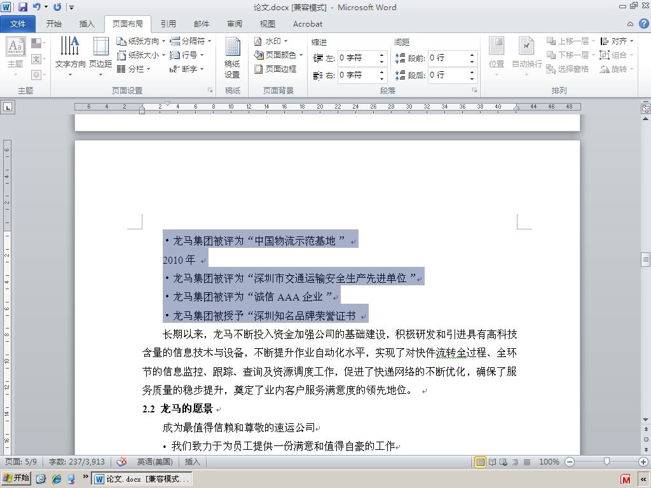The height and width of the screenshot is (488, 651).
Task: Open Paper Size (纸张大小) options
Action: pyautogui.click(x=140, y=55)
